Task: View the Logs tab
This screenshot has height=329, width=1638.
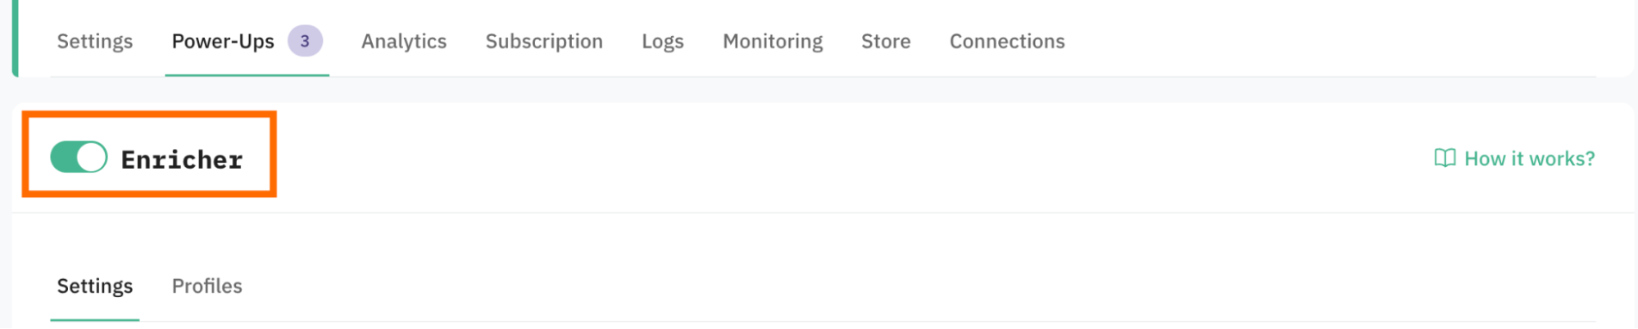Action: point(663,41)
